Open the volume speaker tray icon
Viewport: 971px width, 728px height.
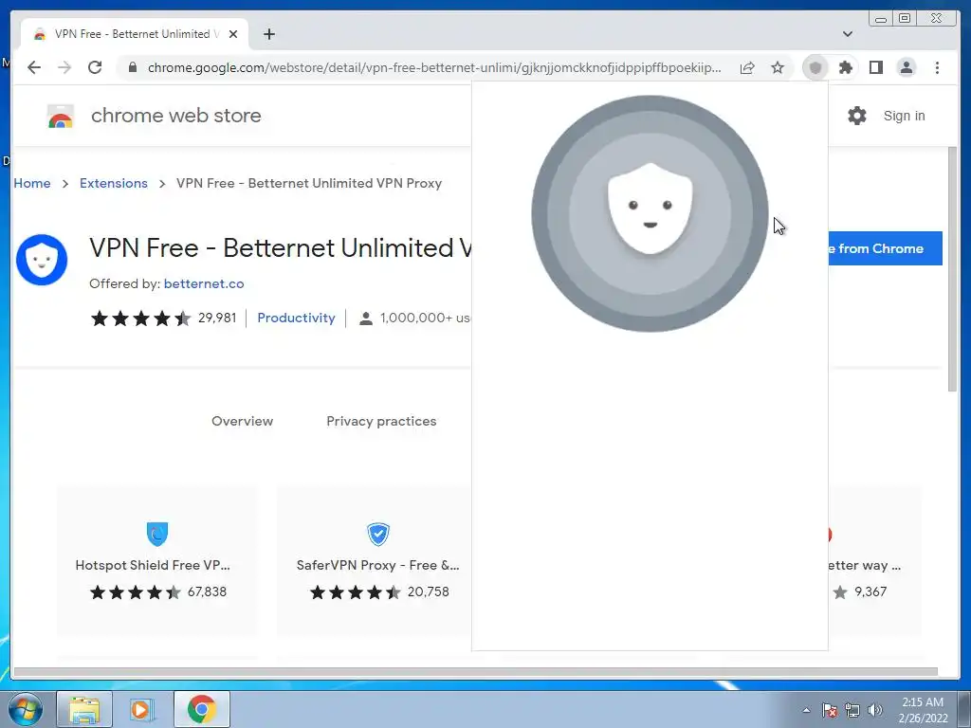pyautogui.click(x=874, y=710)
